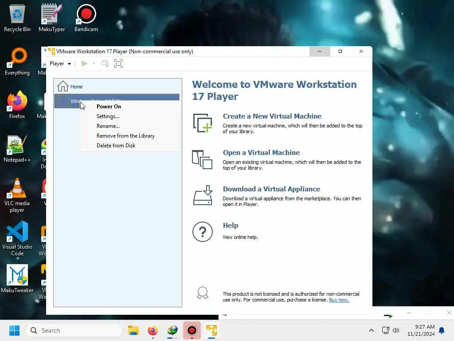Select Home in the VM library

pyautogui.click(x=117, y=87)
